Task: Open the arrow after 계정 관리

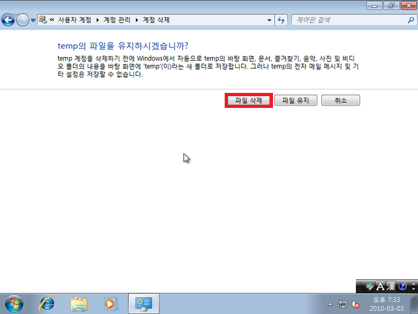Action: pyautogui.click(x=137, y=20)
